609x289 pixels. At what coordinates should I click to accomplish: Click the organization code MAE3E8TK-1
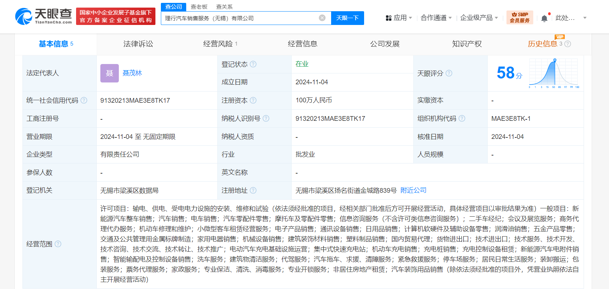(x=511, y=119)
